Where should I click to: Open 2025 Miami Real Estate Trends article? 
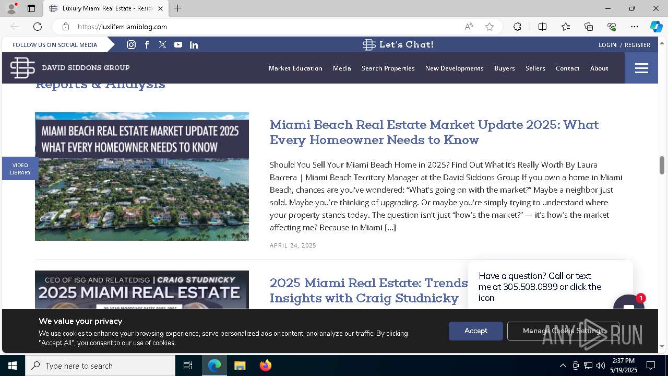coord(368,290)
